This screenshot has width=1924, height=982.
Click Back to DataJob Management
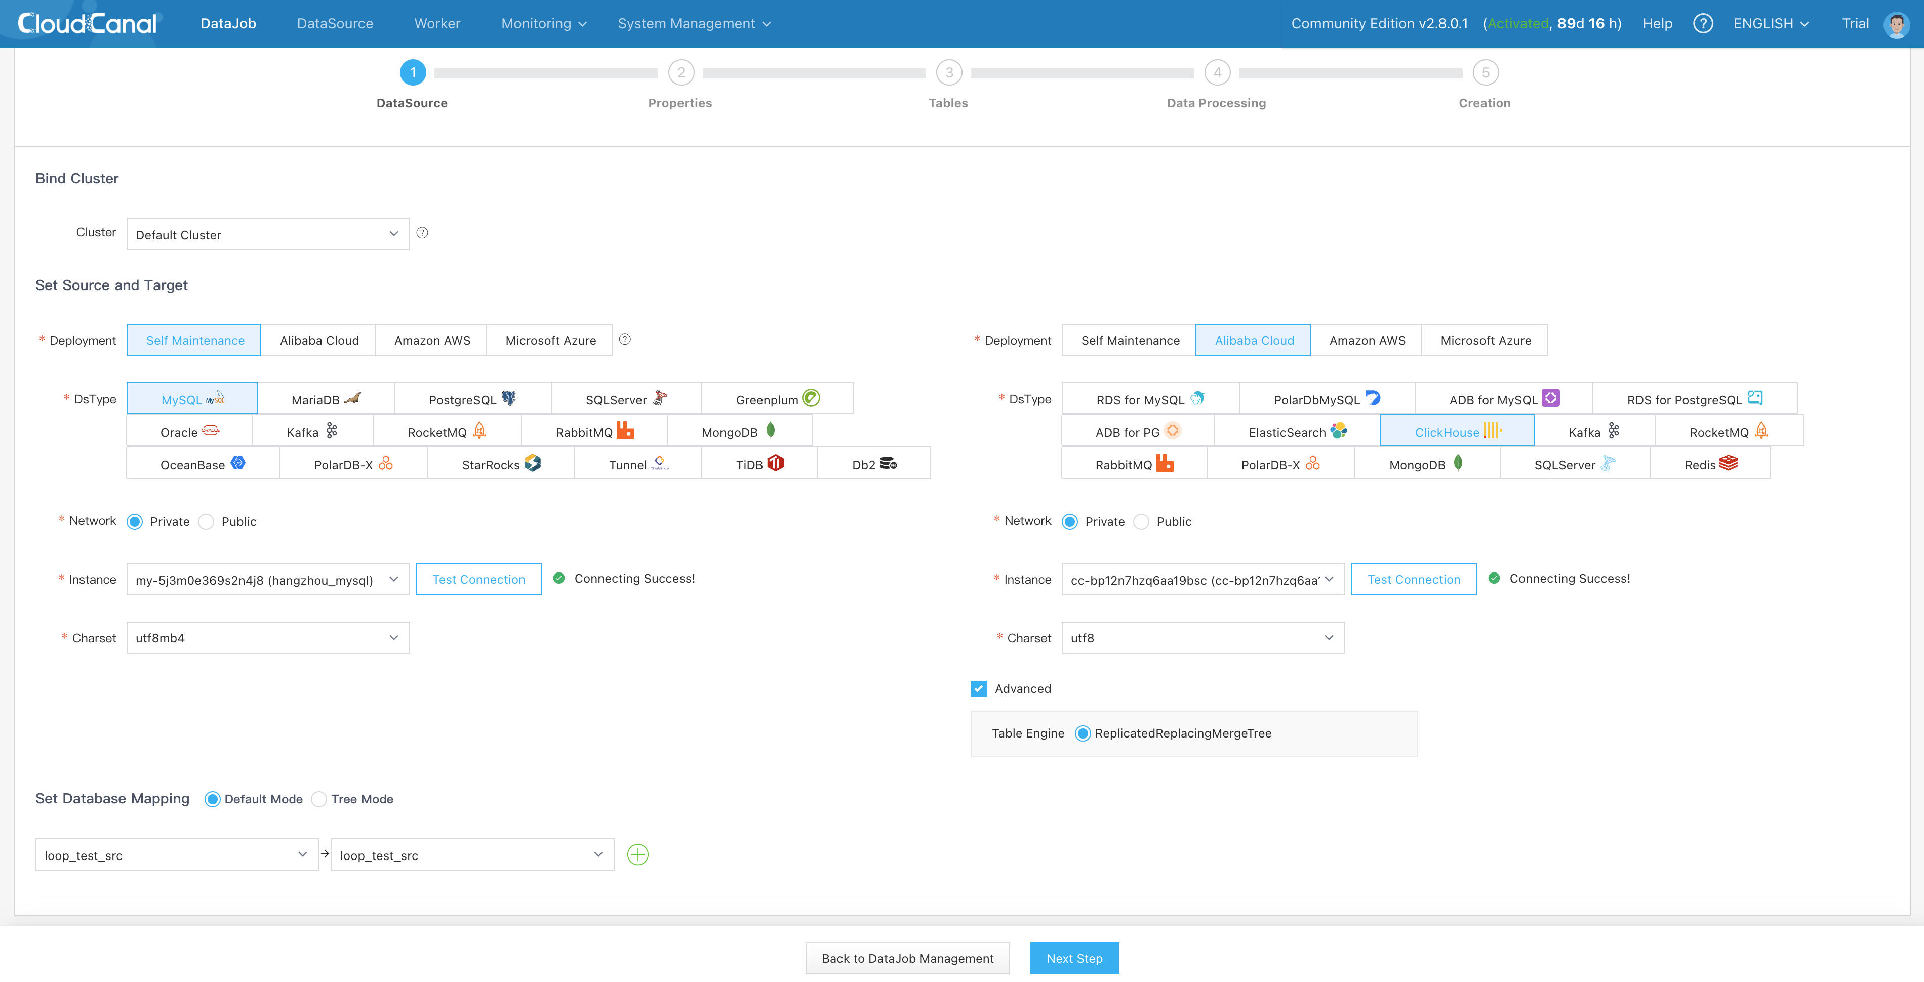907,958
